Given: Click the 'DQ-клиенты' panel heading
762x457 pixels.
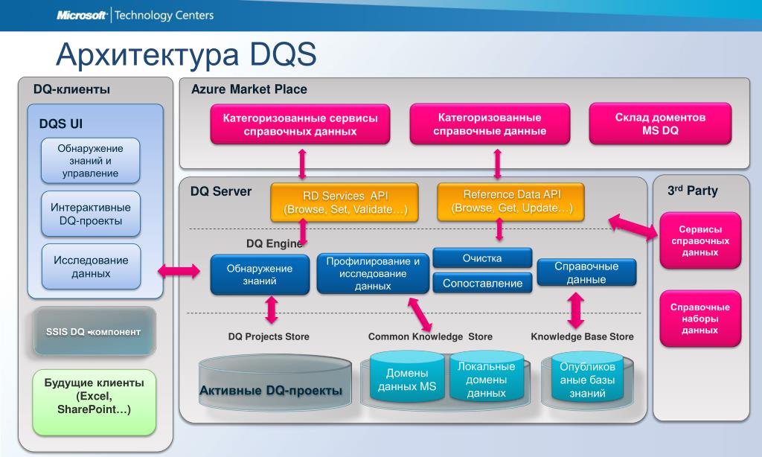Looking at the screenshot, I should (71, 89).
